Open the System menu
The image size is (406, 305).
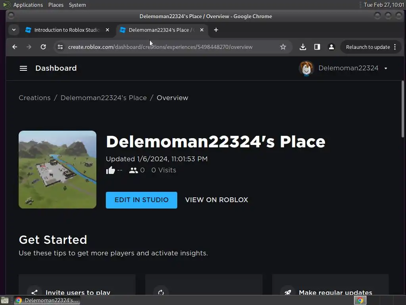pos(77,5)
